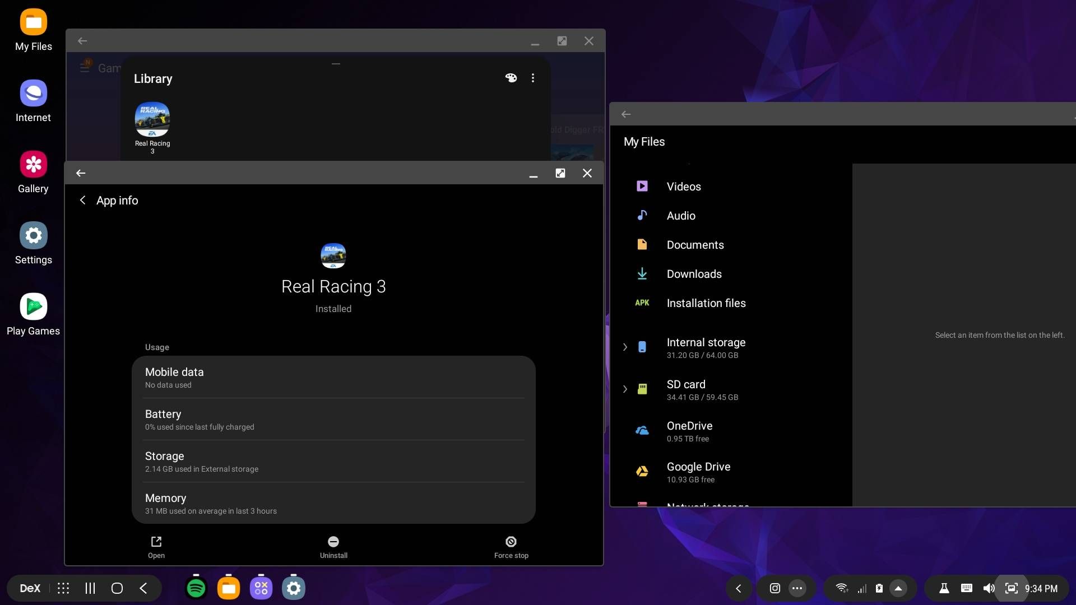Viewport: 1076px width, 605px height.
Task: Select Audio category in My Files
Action: point(681,216)
